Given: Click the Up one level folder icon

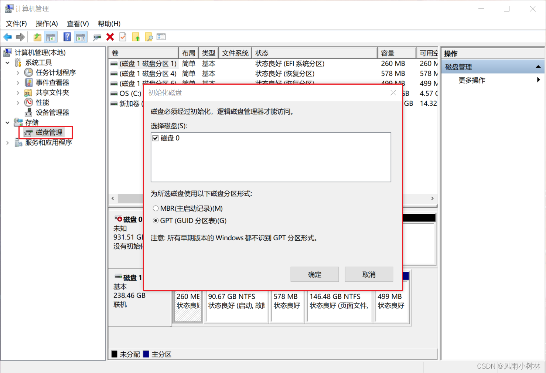Looking at the screenshot, I should (x=37, y=37).
